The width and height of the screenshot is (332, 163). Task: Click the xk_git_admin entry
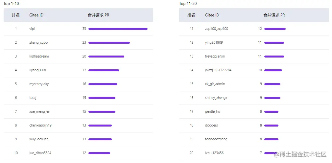(215, 84)
